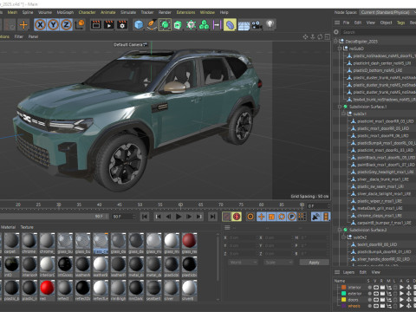
Task: Open the Character menu
Action: tap(87, 12)
